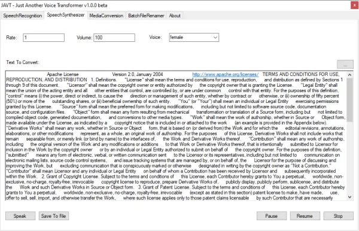
Task: Click the Rate input field
Action: [x=44, y=38]
